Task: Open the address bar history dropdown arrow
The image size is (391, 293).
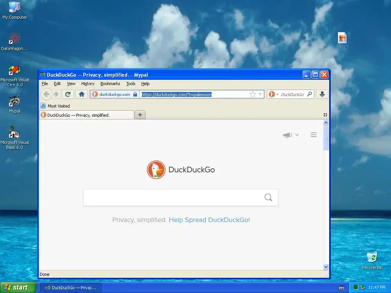Action: [x=260, y=95]
